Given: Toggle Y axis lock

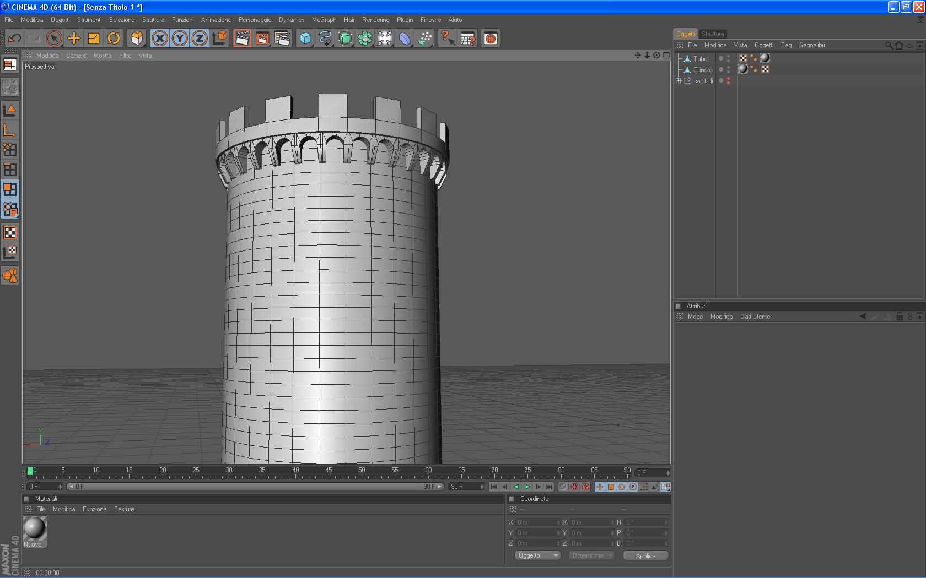Looking at the screenshot, I should 180,39.
